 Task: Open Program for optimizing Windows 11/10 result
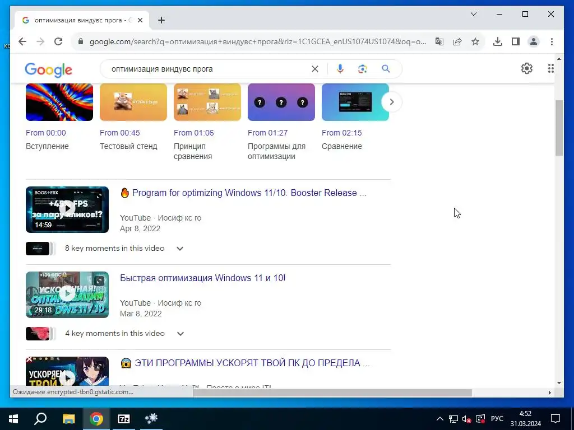(x=243, y=193)
